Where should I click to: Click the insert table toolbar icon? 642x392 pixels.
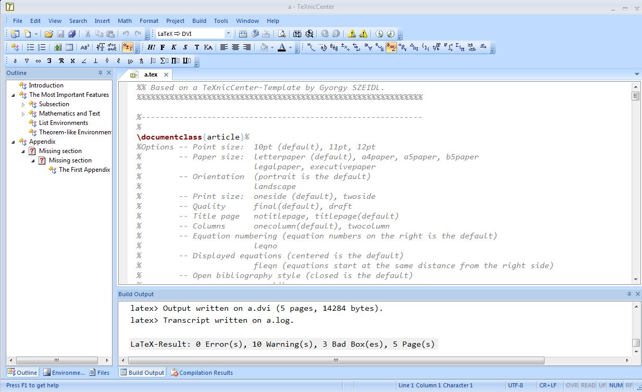[x=69, y=47]
